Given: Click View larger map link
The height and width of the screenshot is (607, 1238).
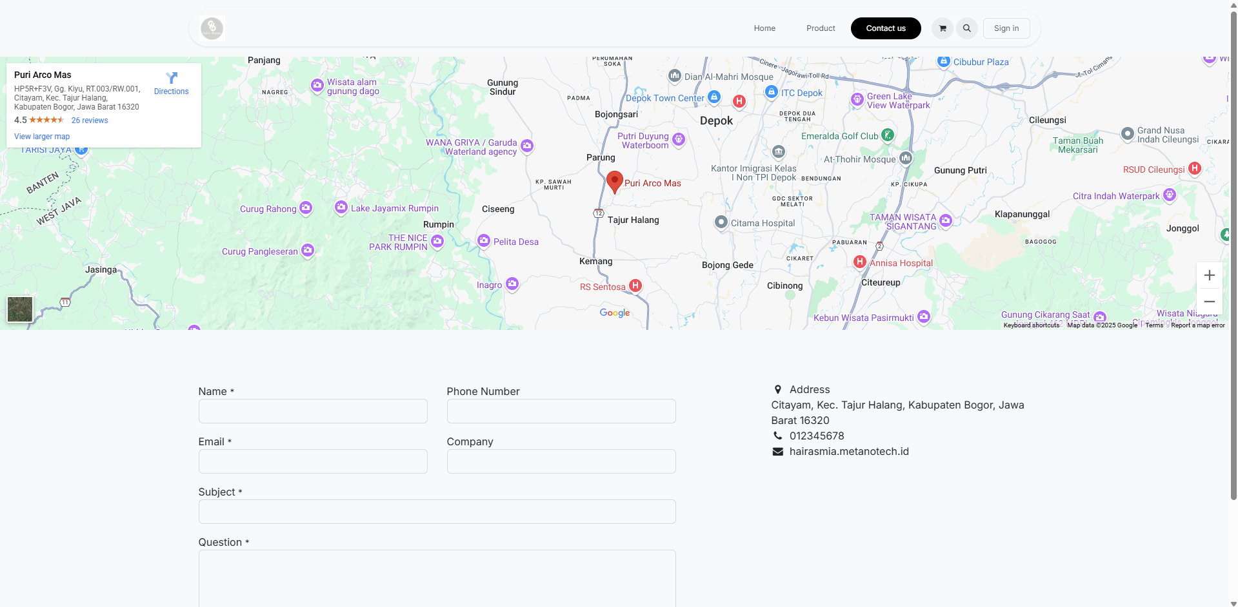Looking at the screenshot, I should (x=42, y=137).
